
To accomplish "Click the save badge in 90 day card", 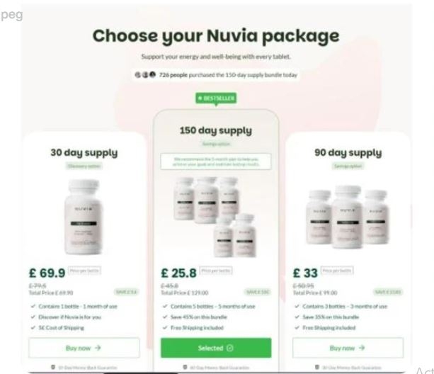I will click(388, 292).
